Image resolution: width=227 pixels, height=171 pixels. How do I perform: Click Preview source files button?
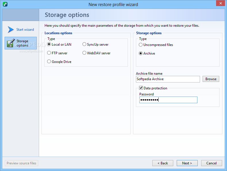(22, 163)
